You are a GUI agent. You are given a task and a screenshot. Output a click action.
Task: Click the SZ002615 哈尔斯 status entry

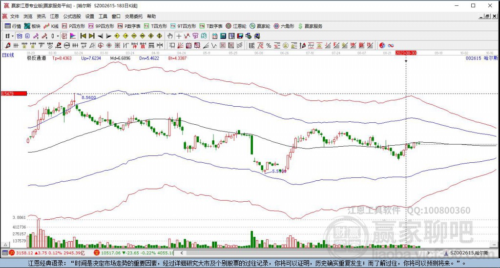pyautogui.click(x=466, y=253)
